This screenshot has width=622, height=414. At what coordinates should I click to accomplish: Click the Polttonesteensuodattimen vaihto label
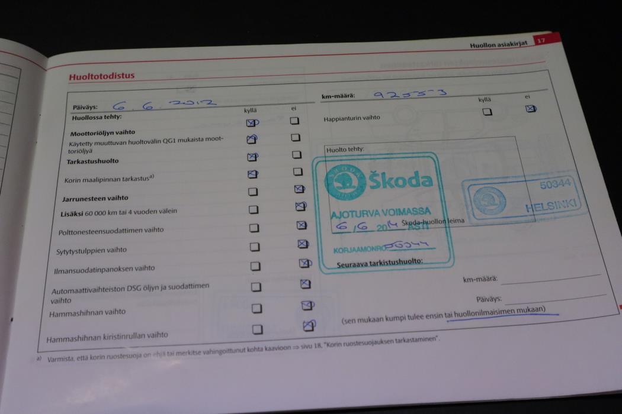(x=111, y=231)
